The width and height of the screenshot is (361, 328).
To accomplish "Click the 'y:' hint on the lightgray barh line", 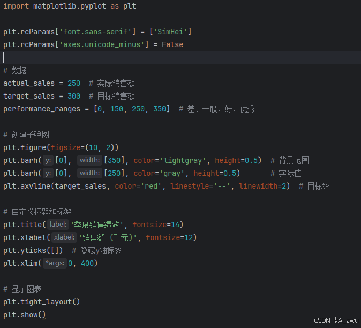I will click(x=48, y=160).
